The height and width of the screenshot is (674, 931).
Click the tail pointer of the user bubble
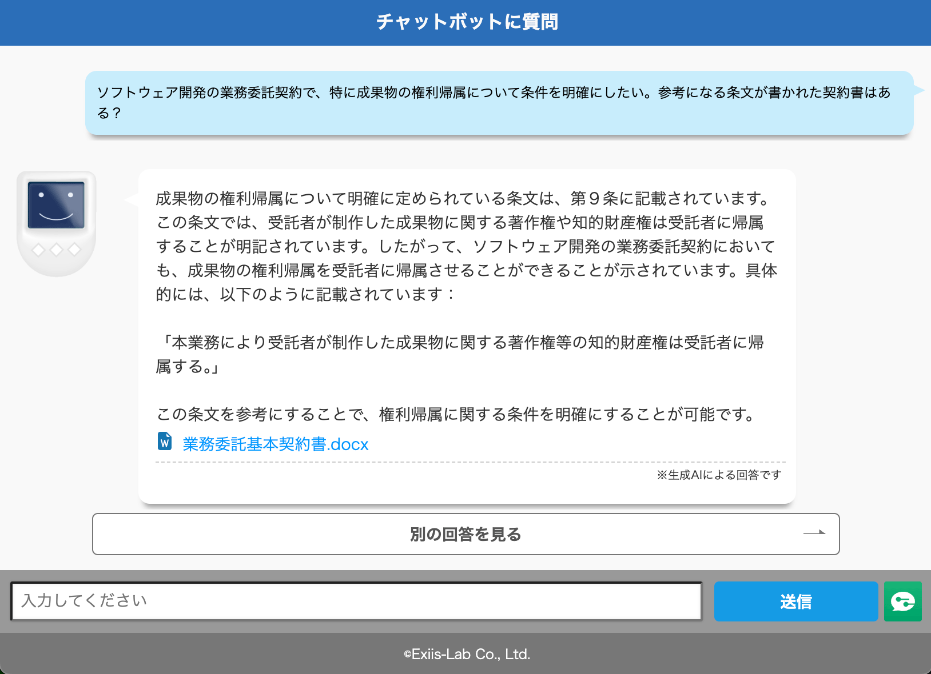pos(918,90)
